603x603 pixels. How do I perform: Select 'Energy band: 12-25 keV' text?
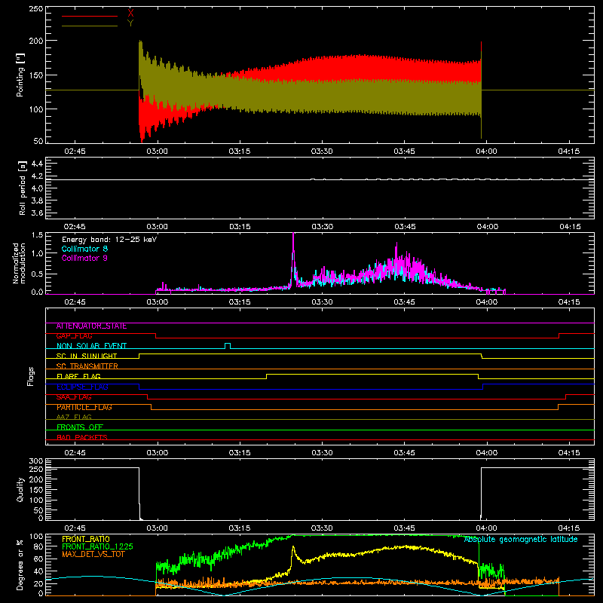tap(109, 240)
